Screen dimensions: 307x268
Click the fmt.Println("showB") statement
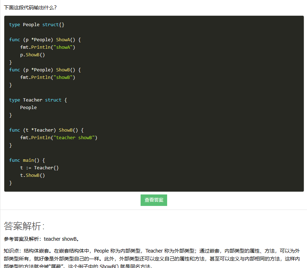point(47,77)
